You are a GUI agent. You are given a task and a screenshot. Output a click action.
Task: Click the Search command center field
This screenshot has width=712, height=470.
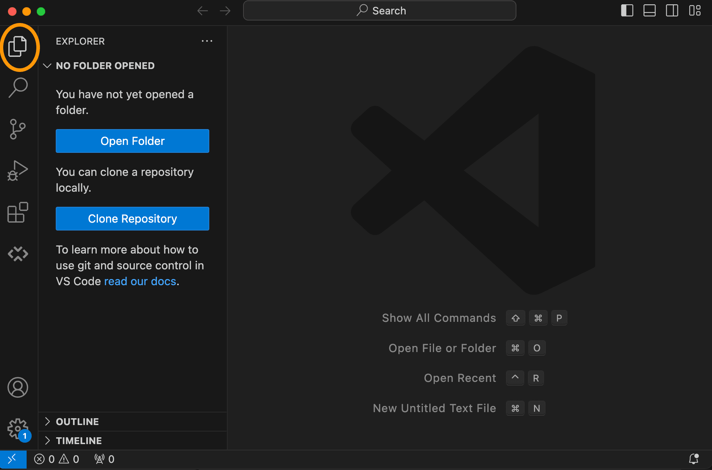click(x=380, y=10)
